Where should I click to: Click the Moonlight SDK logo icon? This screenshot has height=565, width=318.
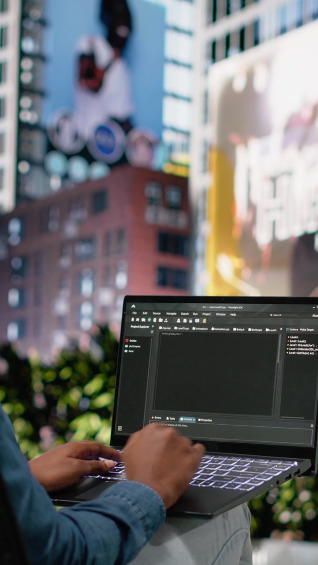pos(133,305)
